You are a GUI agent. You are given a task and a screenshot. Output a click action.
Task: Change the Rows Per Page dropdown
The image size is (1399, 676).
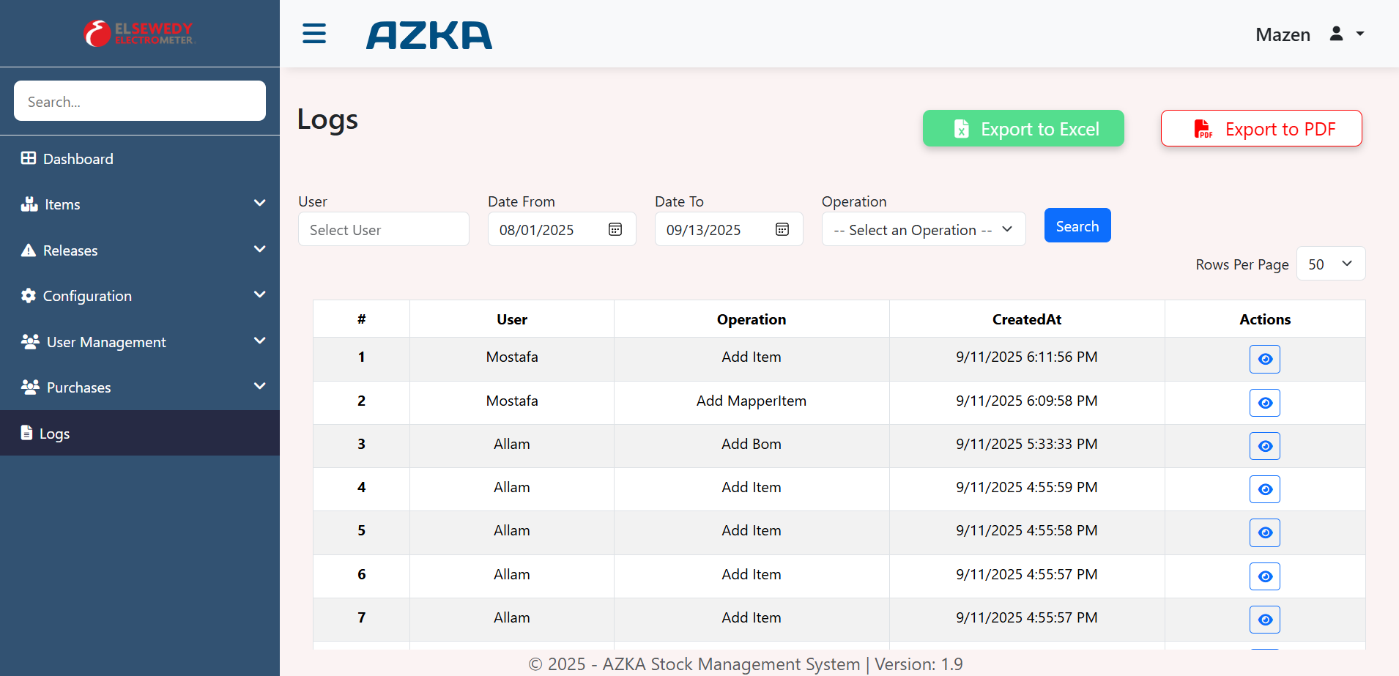tap(1330, 264)
